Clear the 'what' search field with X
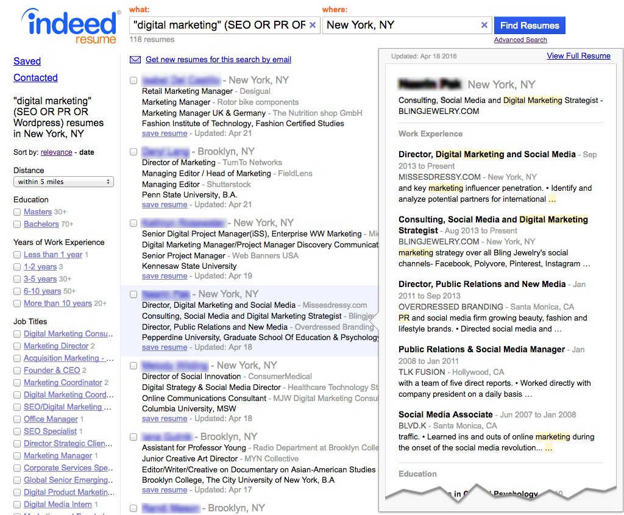Screen dimensions: 624x515 pyautogui.click(x=313, y=25)
